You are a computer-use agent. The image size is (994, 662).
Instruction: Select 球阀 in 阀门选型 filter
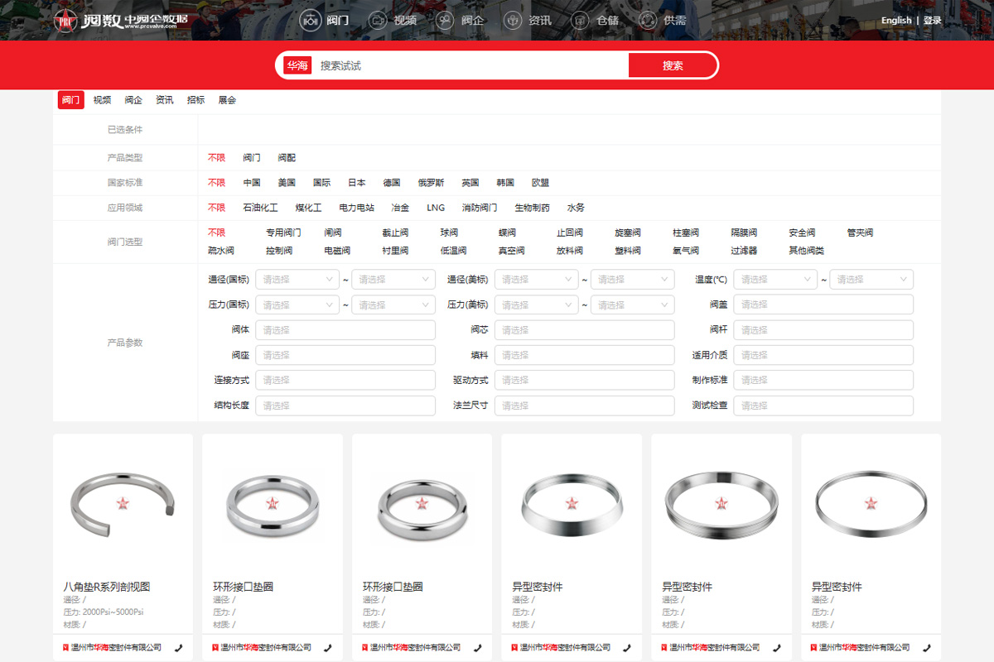449,233
